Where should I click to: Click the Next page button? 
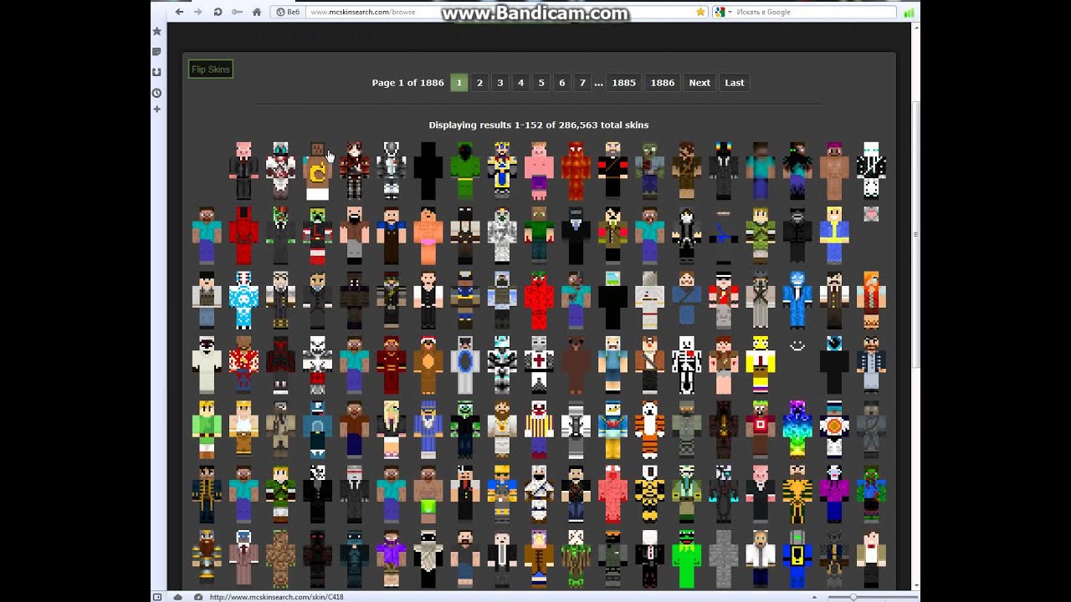tap(699, 83)
